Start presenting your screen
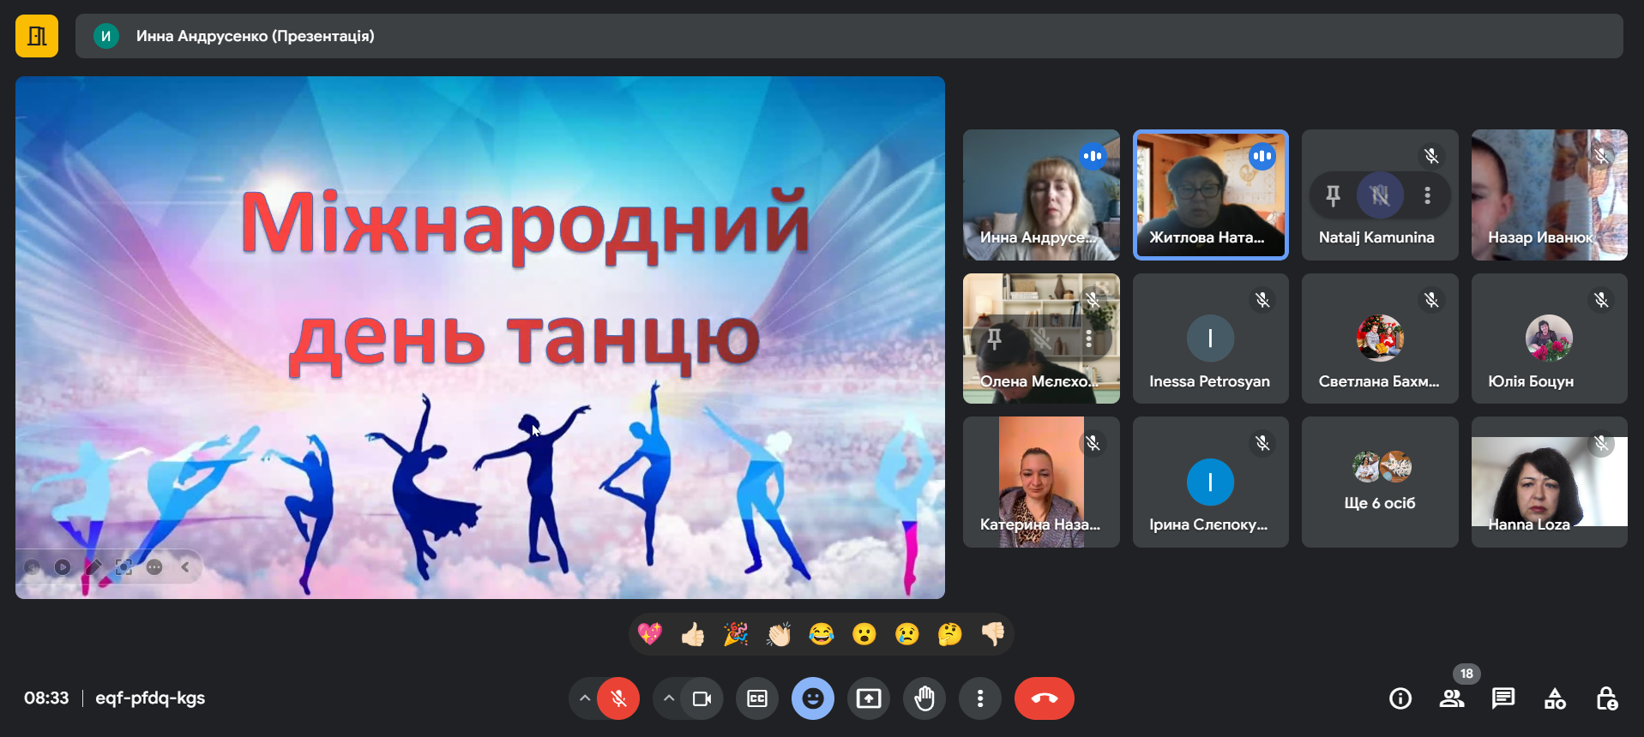 [x=869, y=698]
